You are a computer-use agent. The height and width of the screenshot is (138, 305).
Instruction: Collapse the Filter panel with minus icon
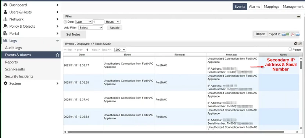pyautogui.click(x=299, y=17)
